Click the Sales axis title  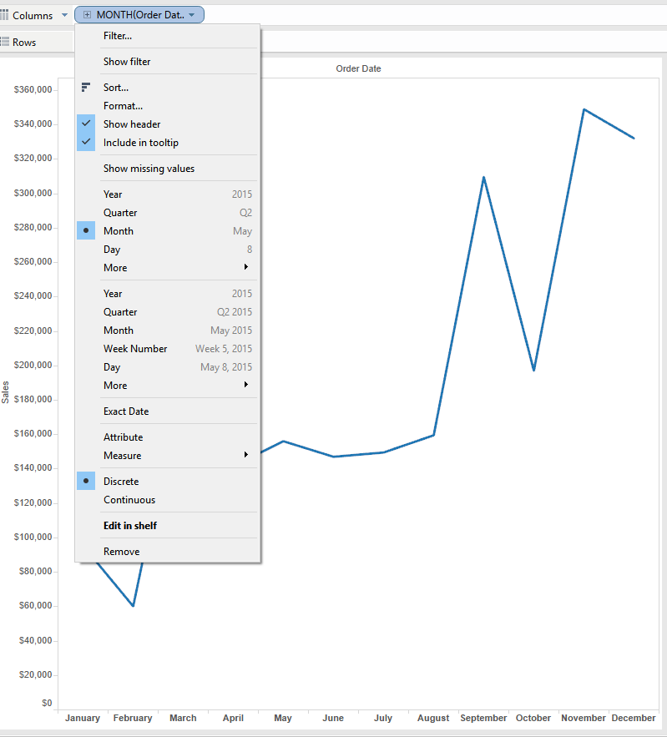pyautogui.click(x=5, y=392)
